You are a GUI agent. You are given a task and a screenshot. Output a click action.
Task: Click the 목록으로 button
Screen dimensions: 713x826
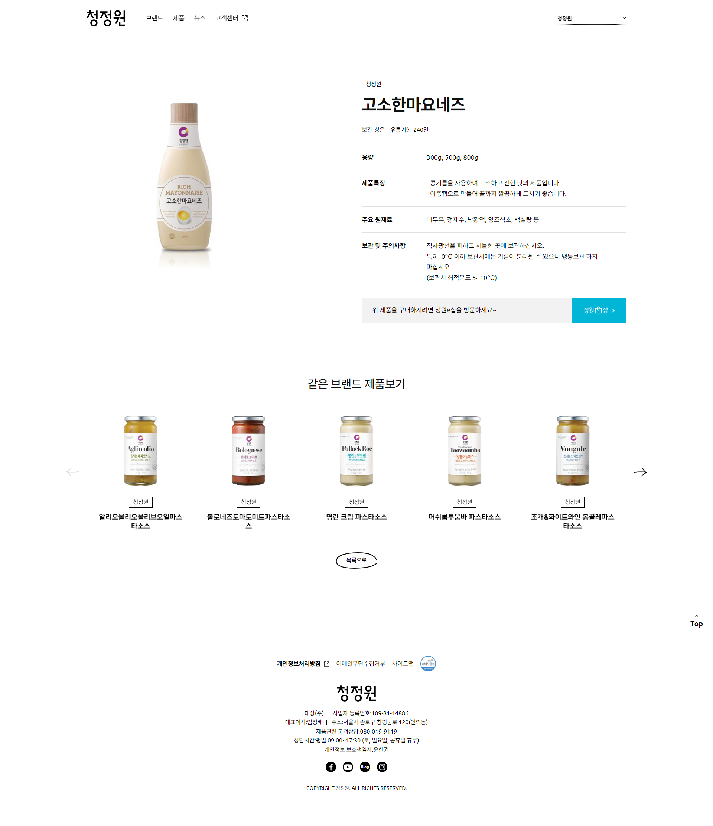pyautogui.click(x=356, y=560)
